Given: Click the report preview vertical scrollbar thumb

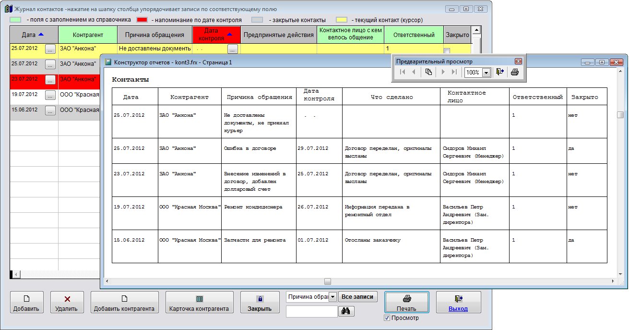Looking at the screenshot, I should (620, 114).
